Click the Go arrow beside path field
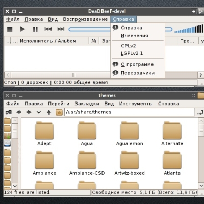 200,112
